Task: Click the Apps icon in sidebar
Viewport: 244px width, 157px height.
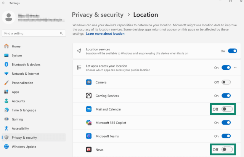Action: (x=6, y=92)
